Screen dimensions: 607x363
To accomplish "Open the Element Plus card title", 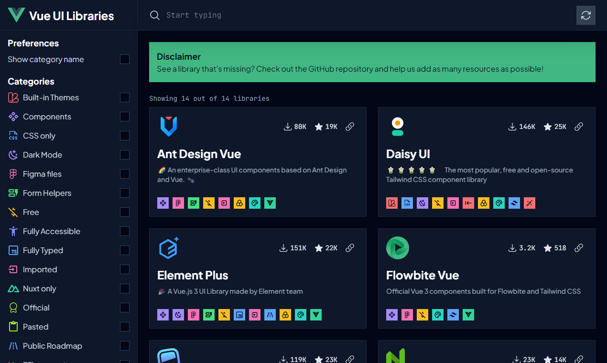I will pos(193,276).
